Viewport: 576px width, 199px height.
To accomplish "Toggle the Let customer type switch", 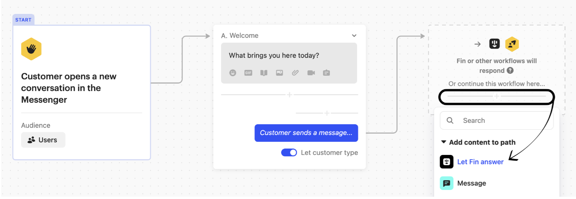I will click(x=289, y=153).
